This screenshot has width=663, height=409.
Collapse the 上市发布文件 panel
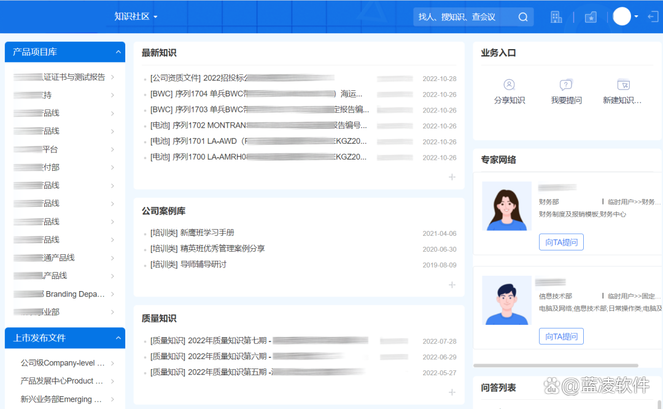(118, 338)
